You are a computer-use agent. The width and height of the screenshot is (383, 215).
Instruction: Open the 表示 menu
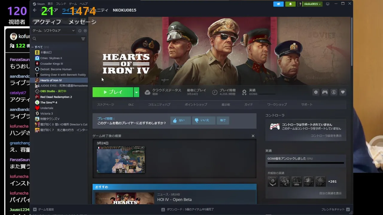(50, 4)
